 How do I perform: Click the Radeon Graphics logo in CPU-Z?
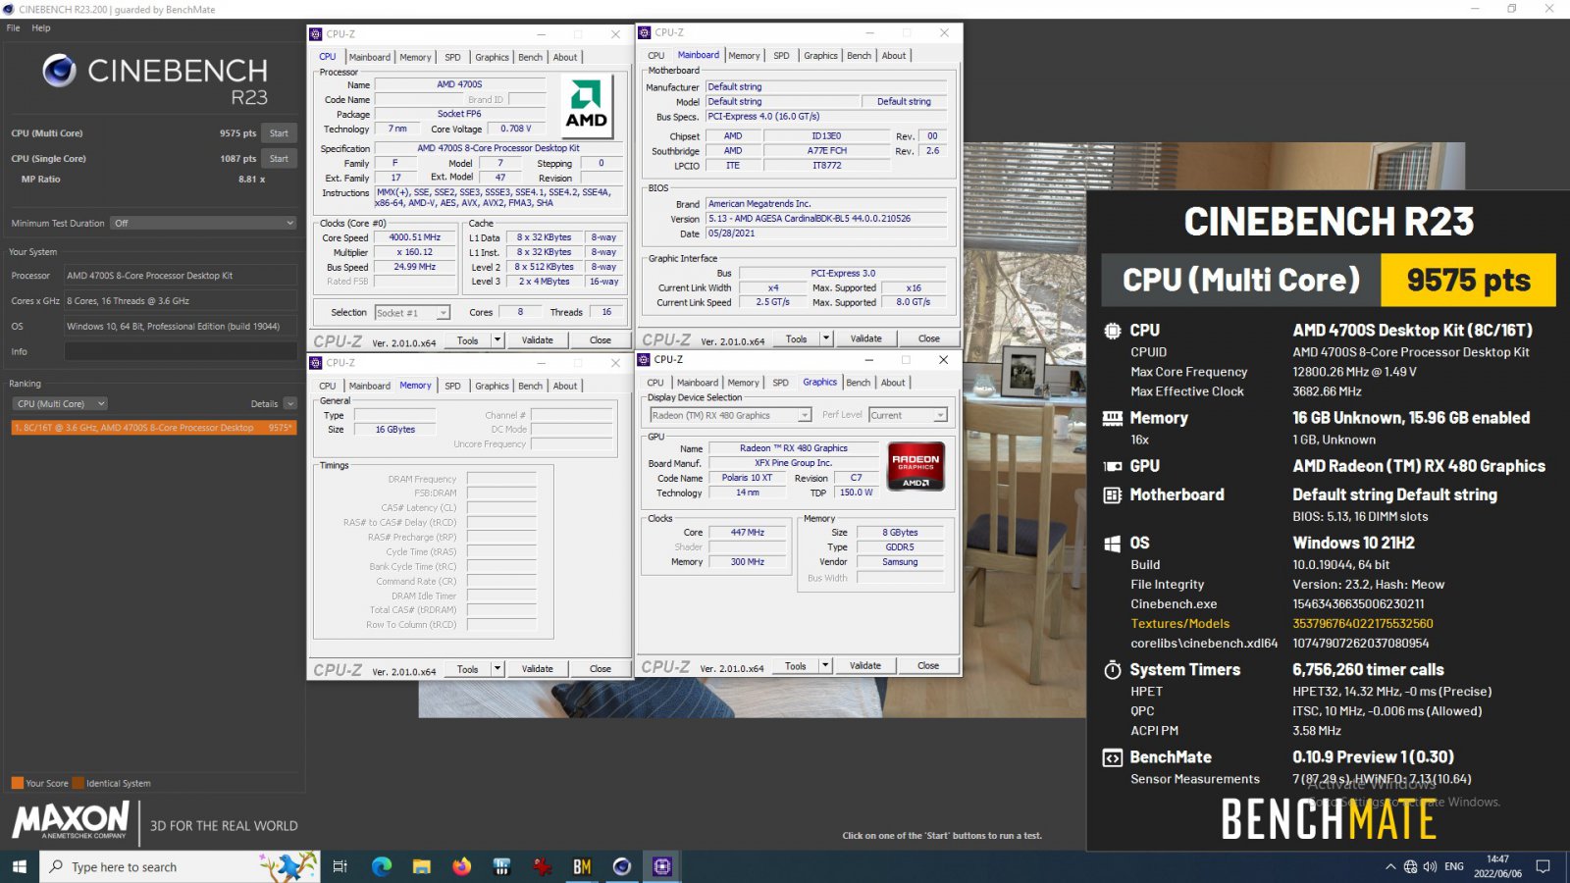tap(916, 466)
